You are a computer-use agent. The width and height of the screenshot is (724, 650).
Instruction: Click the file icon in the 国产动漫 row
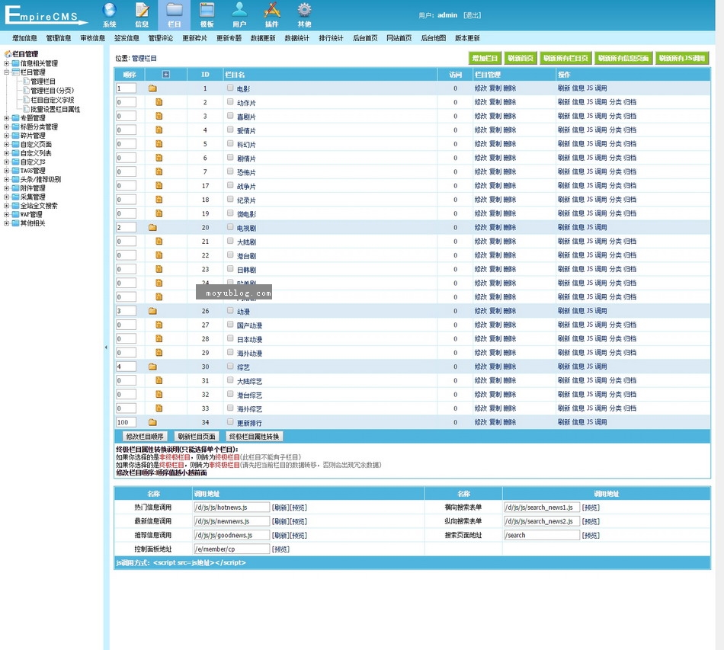pyautogui.click(x=159, y=325)
